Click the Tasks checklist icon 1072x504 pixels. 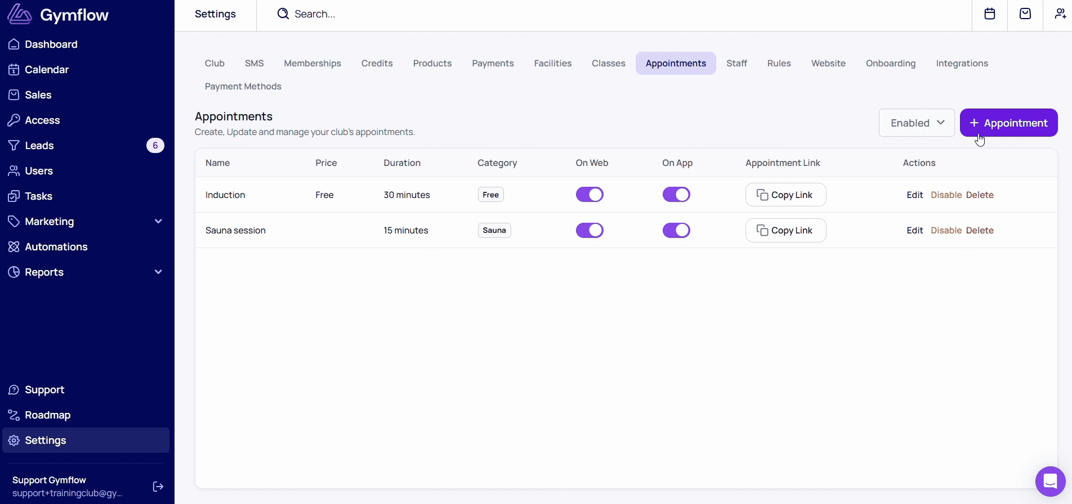[14, 196]
